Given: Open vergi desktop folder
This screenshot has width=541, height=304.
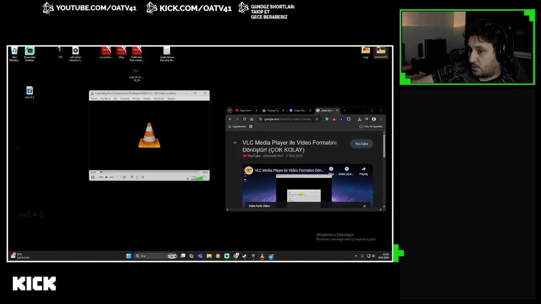Looking at the screenshot, I should click(x=366, y=52).
